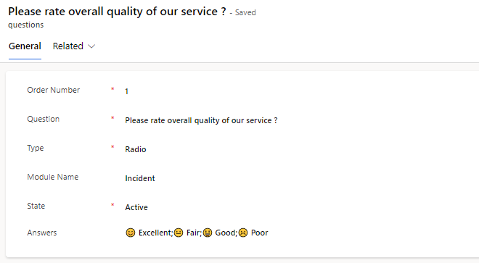Select the Order Number field value
The width and height of the screenshot is (479, 263).
126,91
